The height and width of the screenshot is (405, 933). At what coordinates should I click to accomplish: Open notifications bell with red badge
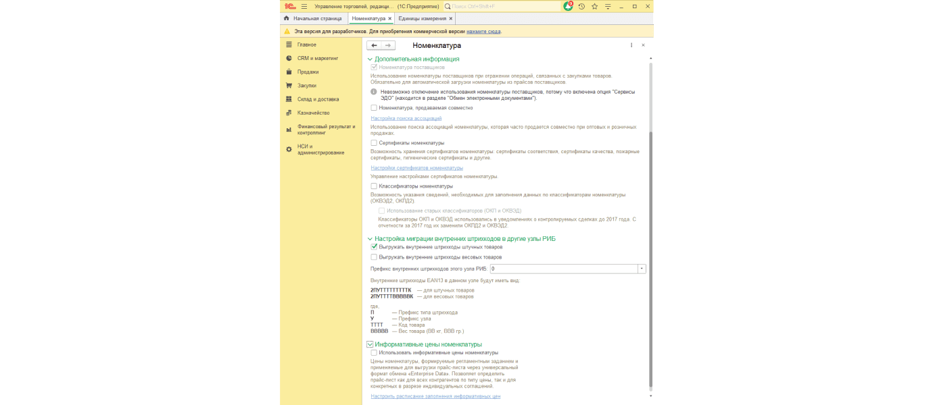(x=568, y=6)
